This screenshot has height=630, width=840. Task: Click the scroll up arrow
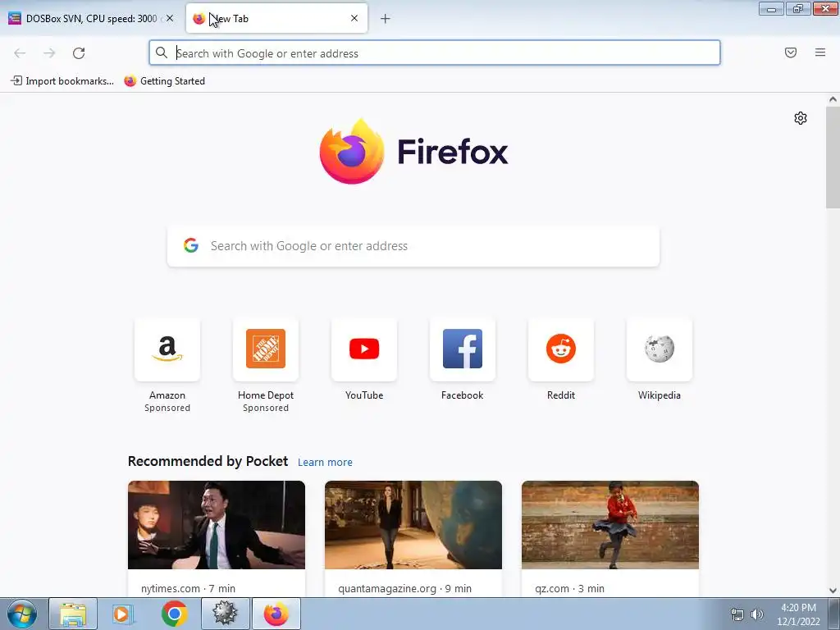pos(833,99)
